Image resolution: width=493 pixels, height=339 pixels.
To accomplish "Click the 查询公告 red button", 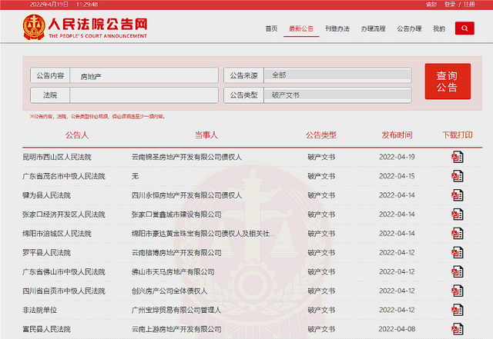I will (x=448, y=81).
